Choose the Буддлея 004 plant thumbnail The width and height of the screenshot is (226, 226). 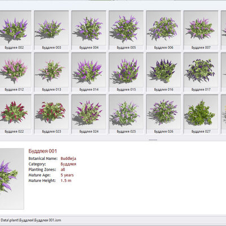pos(89,30)
